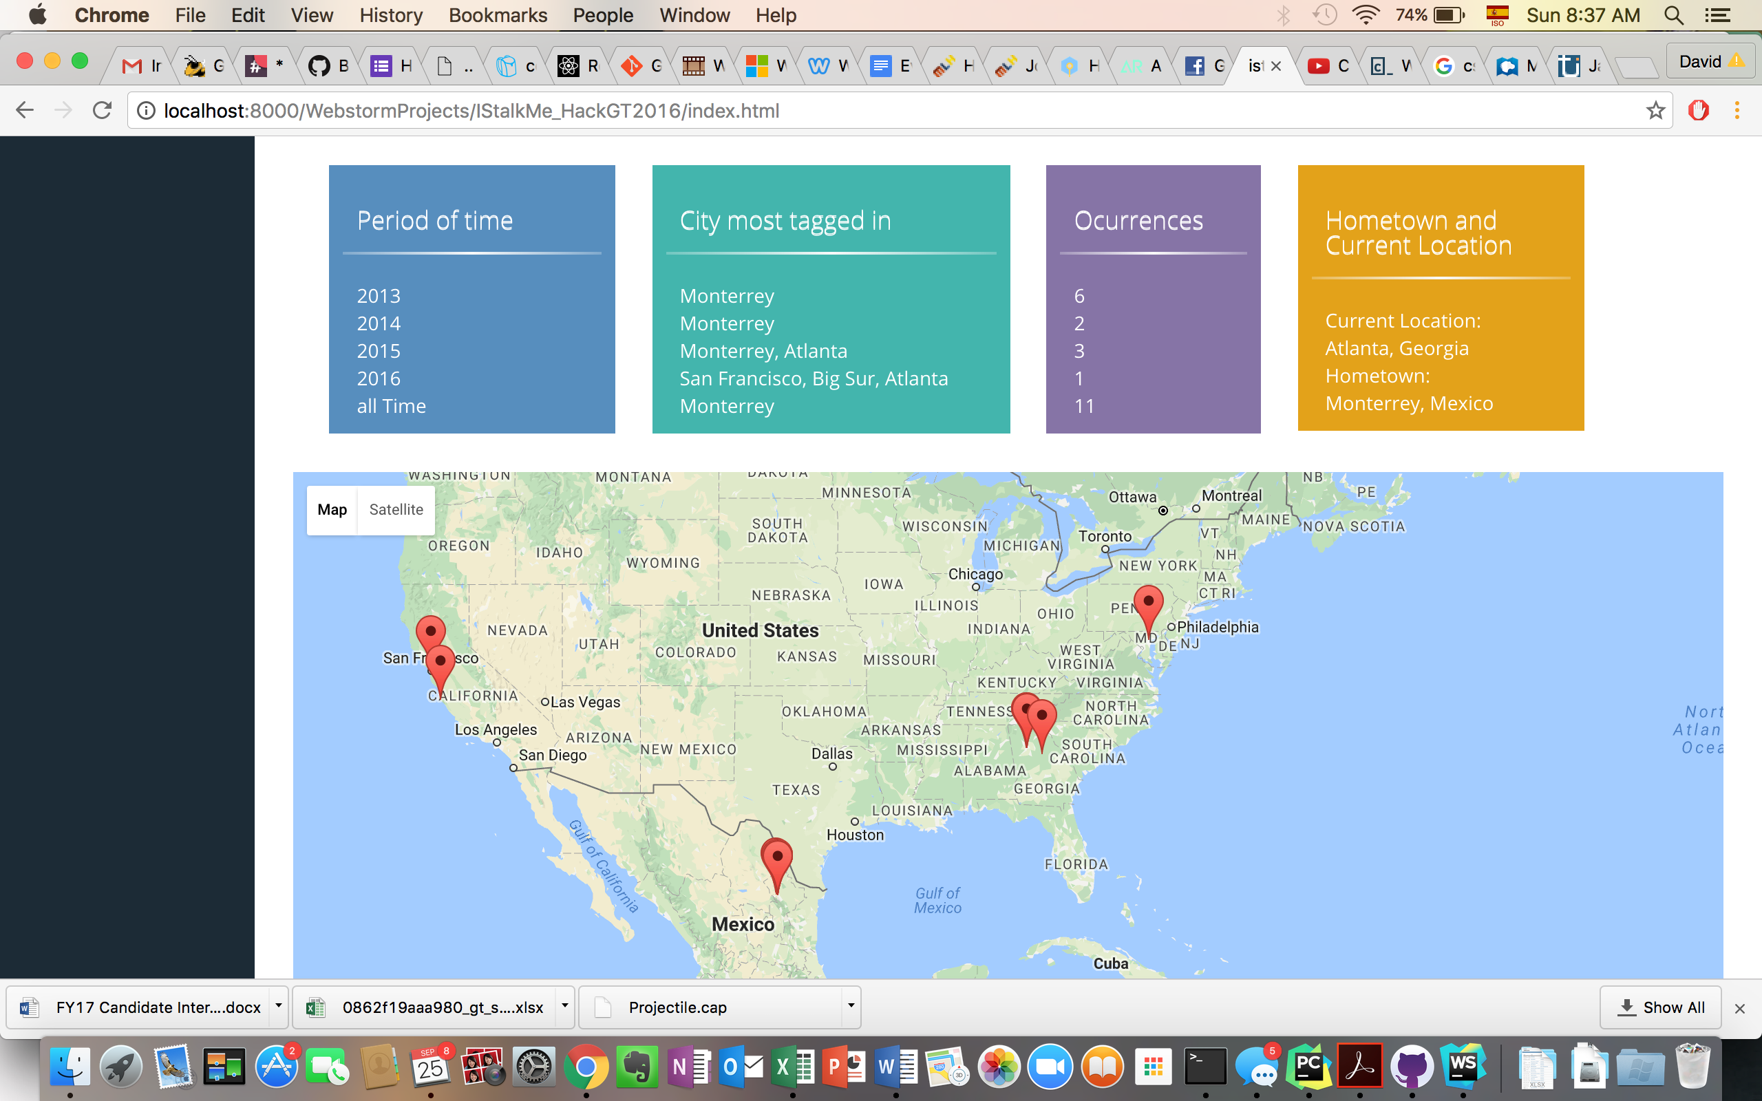
Task: Expand options for FY17 Candidate docx download
Action: click(x=278, y=1006)
